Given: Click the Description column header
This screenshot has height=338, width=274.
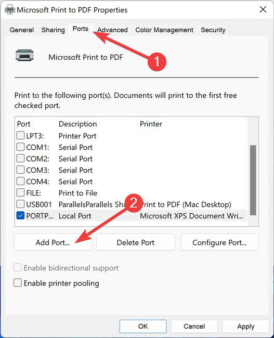Looking at the screenshot, I should click(97, 124).
